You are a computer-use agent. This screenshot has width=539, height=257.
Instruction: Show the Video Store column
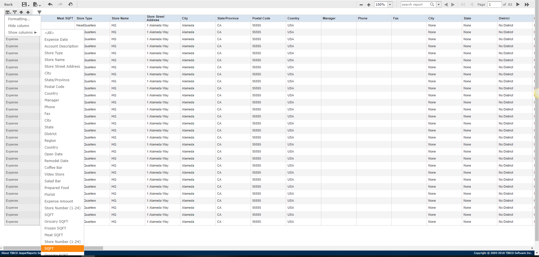point(63,174)
